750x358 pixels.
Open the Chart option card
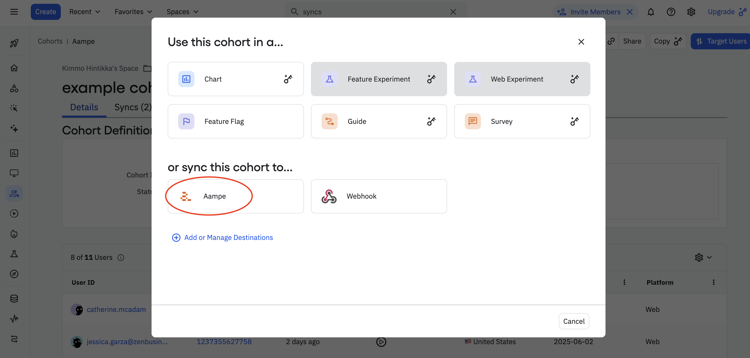click(235, 79)
